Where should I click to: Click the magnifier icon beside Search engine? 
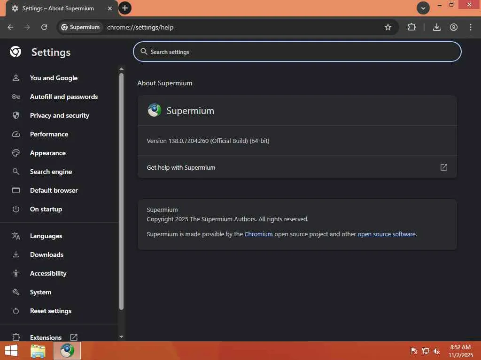(16, 172)
